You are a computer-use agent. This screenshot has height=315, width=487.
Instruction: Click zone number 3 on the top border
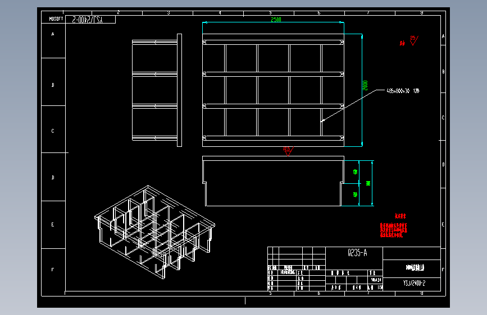[x=169, y=13]
